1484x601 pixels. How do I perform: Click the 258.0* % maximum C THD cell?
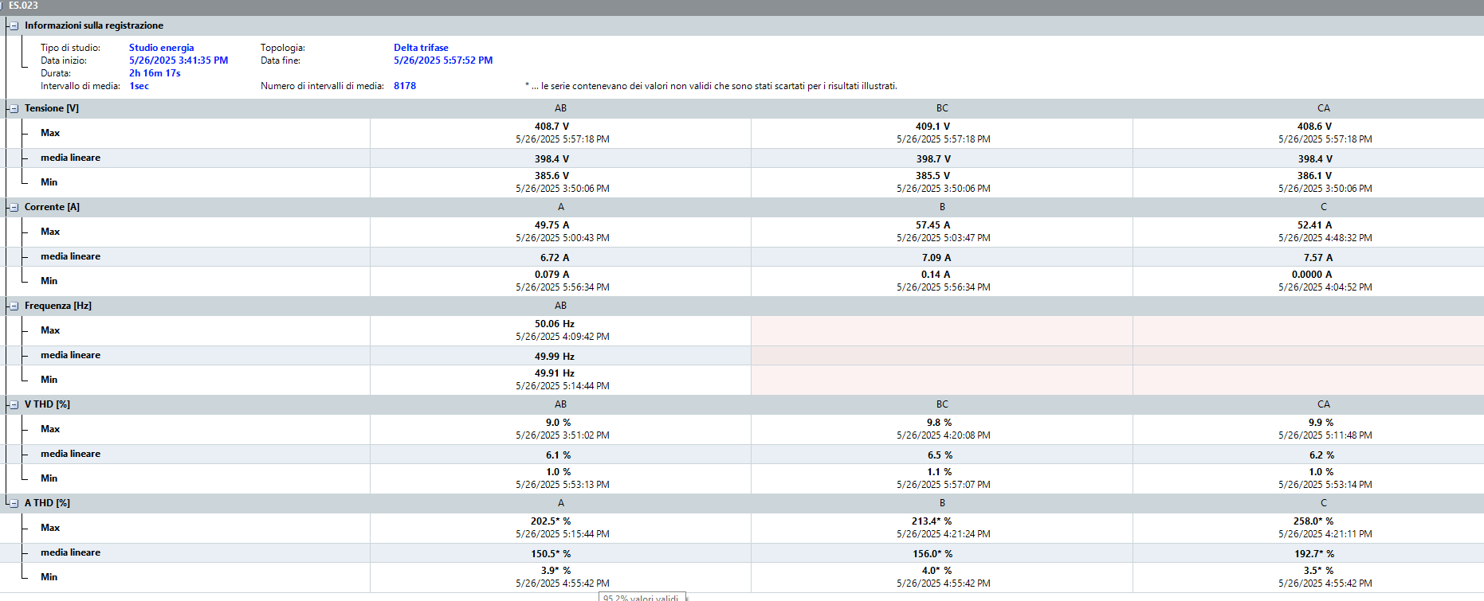point(1324,528)
